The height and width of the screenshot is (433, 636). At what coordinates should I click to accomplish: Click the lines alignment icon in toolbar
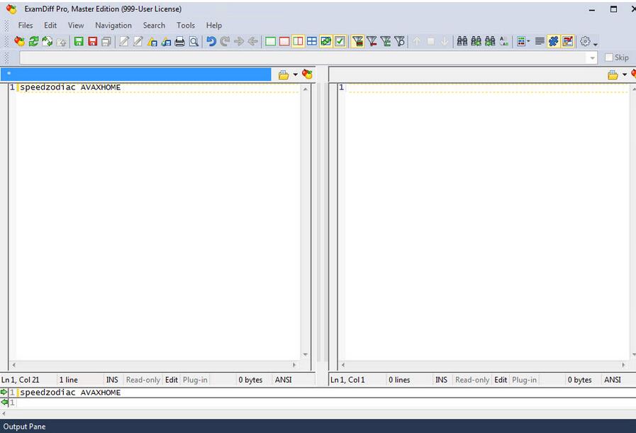[540, 41]
